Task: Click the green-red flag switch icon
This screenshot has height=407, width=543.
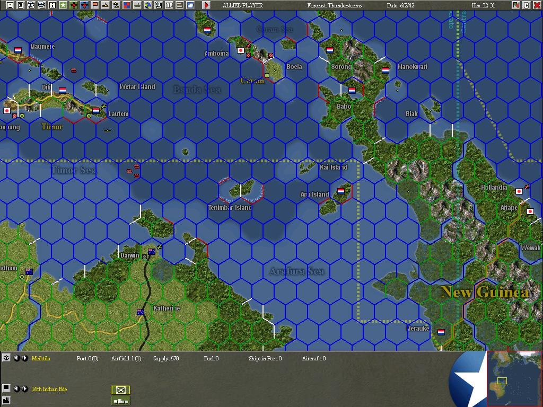Action: coord(515,5)
